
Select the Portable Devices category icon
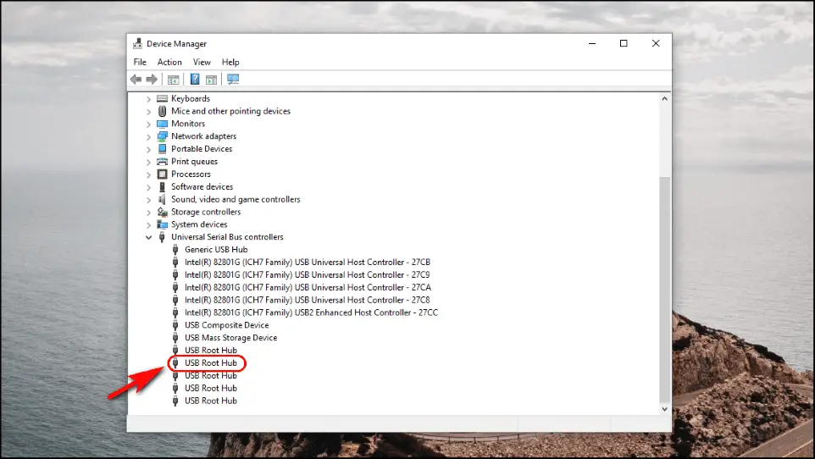[162, 149]
